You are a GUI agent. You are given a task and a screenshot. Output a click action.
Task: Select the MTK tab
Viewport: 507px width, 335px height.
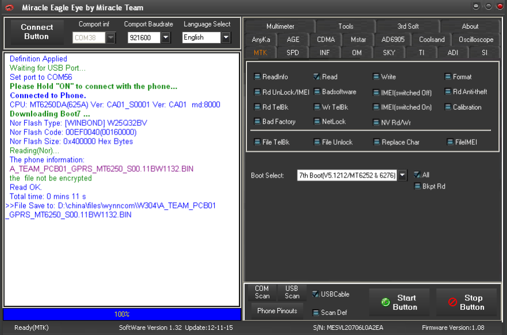(260, 53)
